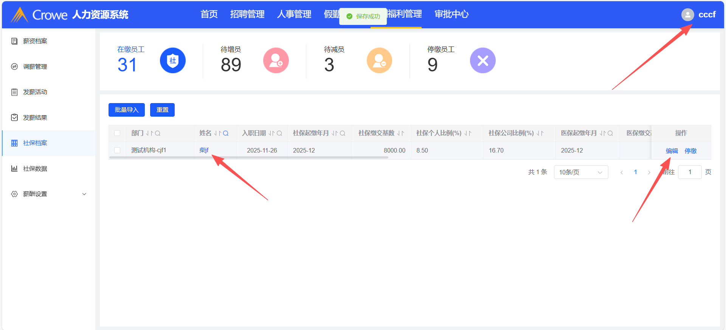
Task: Tick the select-all checkbox in table header
Action: pos(117,133)
